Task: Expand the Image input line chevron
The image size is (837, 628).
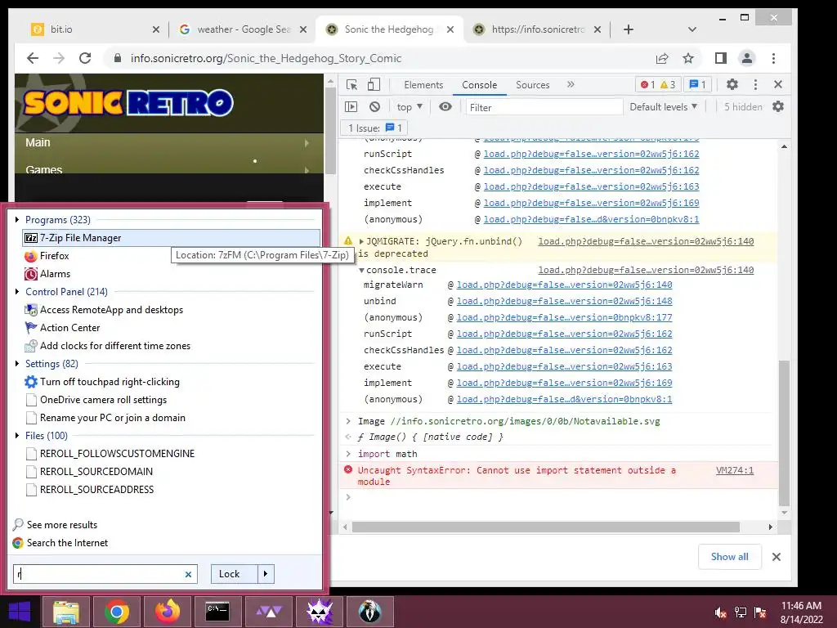Action: [348, 421]
